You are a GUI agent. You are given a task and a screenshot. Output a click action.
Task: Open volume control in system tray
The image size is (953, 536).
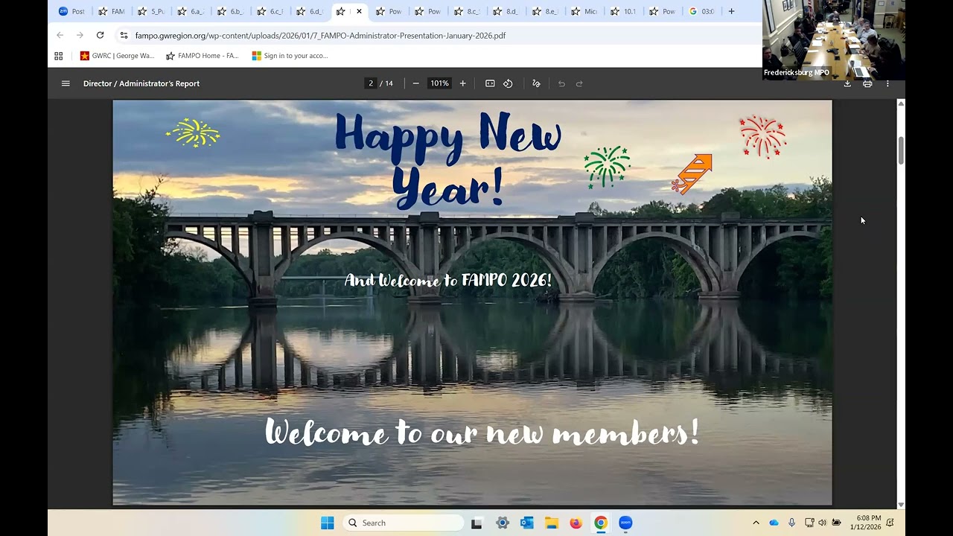[823, 523]
